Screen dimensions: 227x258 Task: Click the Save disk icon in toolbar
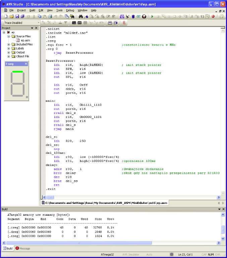[17, 16]
